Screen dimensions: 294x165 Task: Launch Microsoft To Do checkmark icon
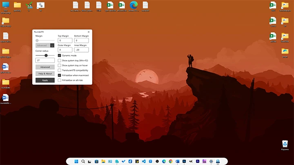[123, 161]
